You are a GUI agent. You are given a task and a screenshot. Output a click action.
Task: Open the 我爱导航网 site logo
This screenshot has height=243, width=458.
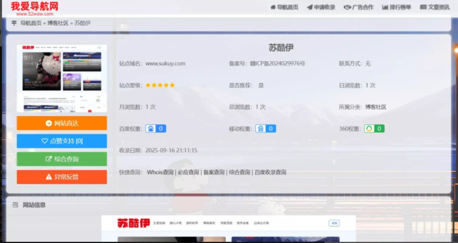[34, 9]
